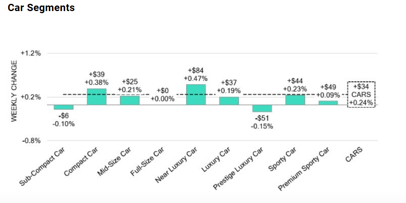406x203 pixels.
Task: Select the WEEKLY CHANGE axis title
Action: point(14,91)
